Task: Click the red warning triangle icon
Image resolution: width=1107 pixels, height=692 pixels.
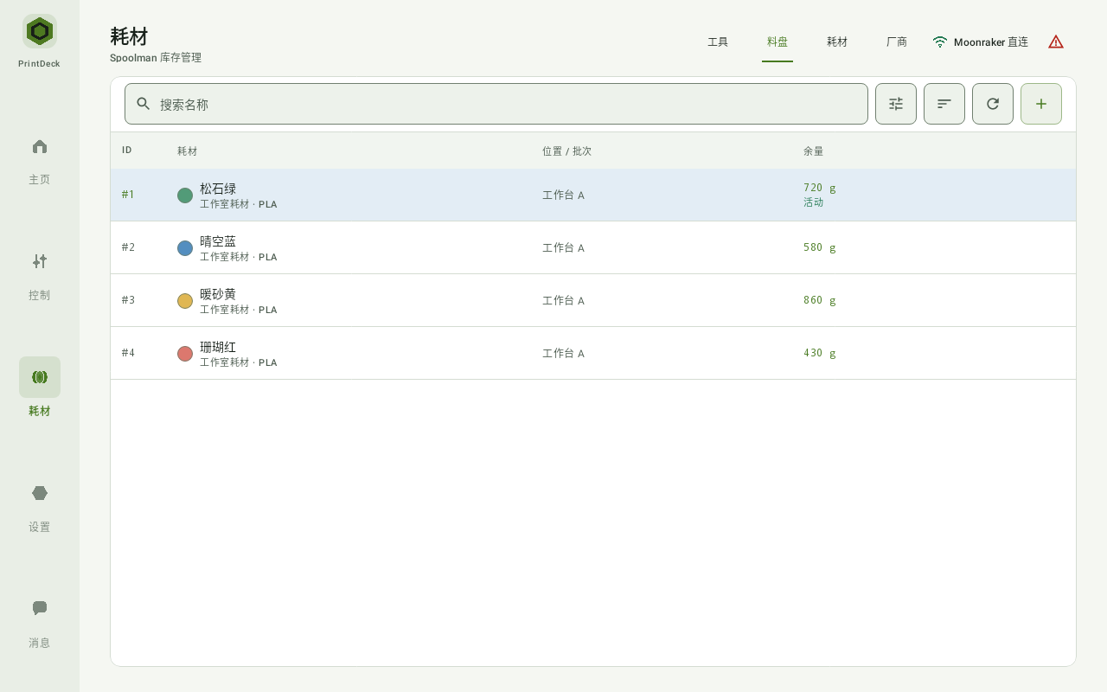Action: (x=1056, y=42)
